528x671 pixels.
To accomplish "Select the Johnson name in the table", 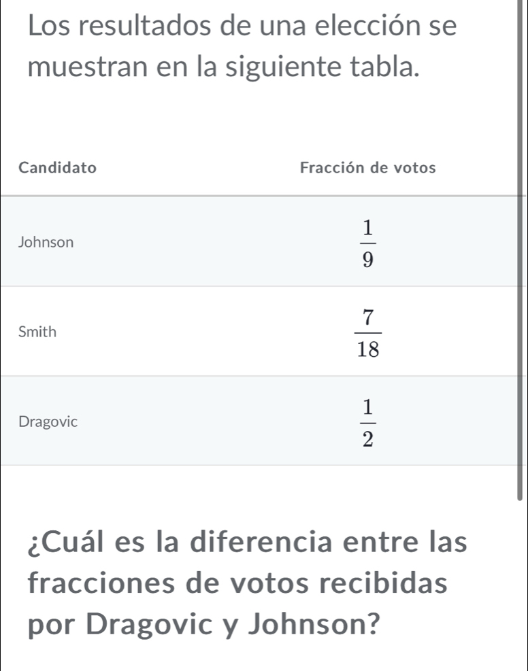I will tap(47, 242).
